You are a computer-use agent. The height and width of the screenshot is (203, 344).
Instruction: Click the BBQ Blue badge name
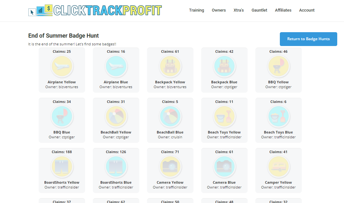62,132
